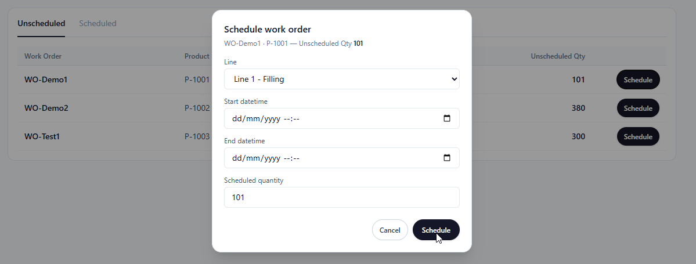Select the Unscheduled tab

coord(41,24)
